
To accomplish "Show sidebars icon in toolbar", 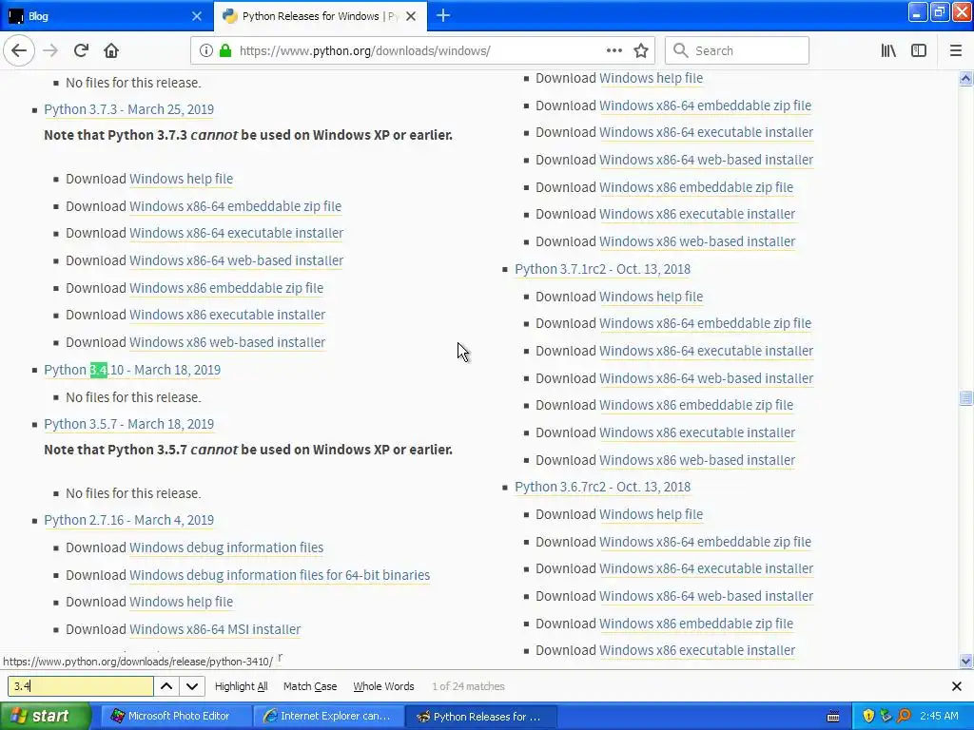I will pos(919,50).
